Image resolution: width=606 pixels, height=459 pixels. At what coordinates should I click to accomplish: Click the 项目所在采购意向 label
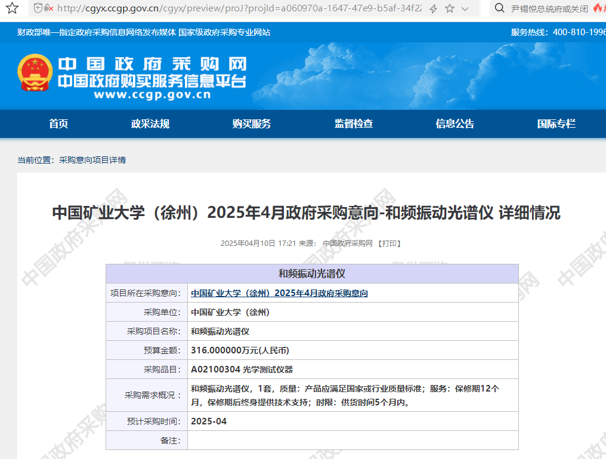pyautogui.click(x=146, y=293)
